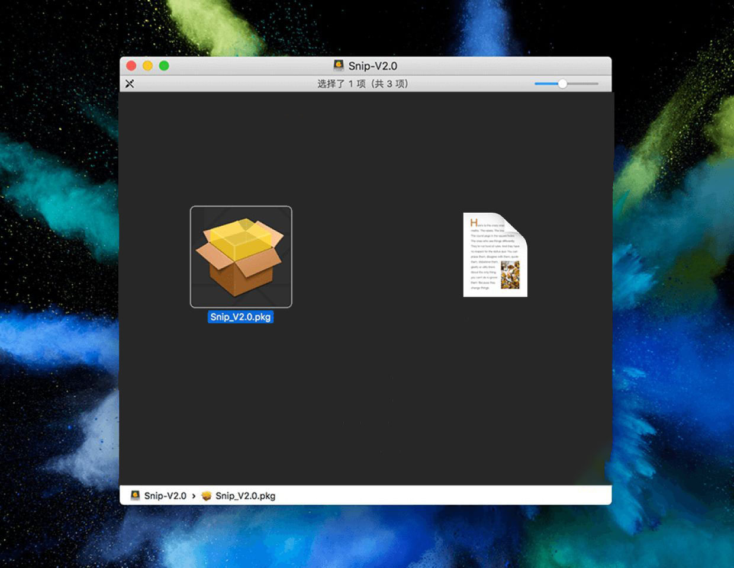Zoom the window with the green button
The image size is (734, 568).
pyautogui.click(x=164, y=66)
